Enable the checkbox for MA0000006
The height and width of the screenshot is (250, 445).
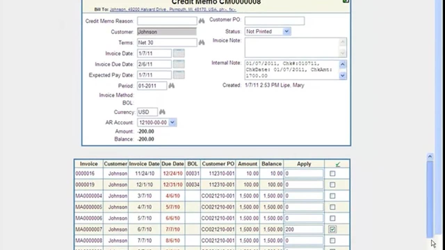[x=333, y=218]
